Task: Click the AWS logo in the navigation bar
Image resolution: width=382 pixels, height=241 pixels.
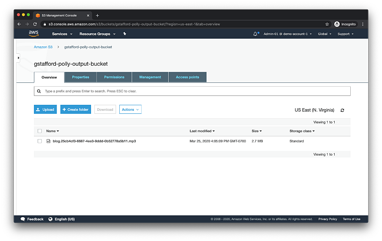Action: 33,34
